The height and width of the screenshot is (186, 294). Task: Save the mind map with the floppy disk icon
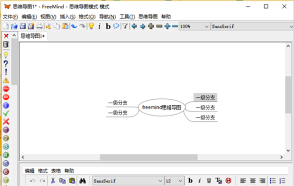click(x=23, y=26)
